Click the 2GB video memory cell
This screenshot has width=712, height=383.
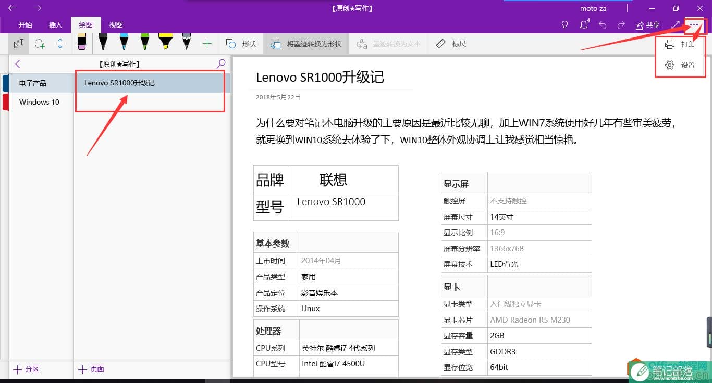pyautogui.click(x=539, y=336)
